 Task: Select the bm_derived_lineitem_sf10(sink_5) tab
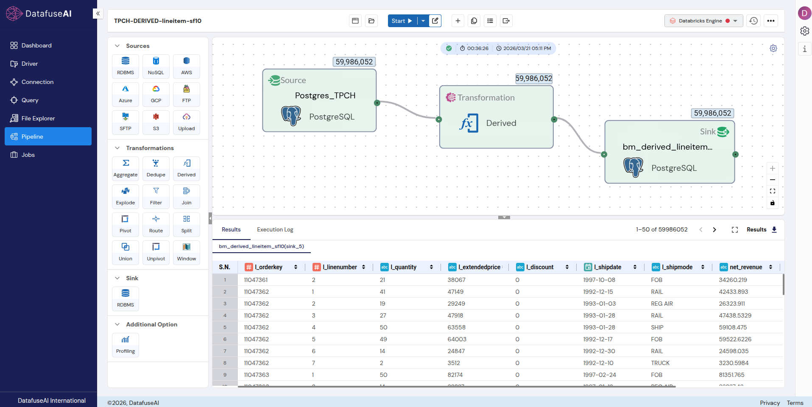point(261,246)
